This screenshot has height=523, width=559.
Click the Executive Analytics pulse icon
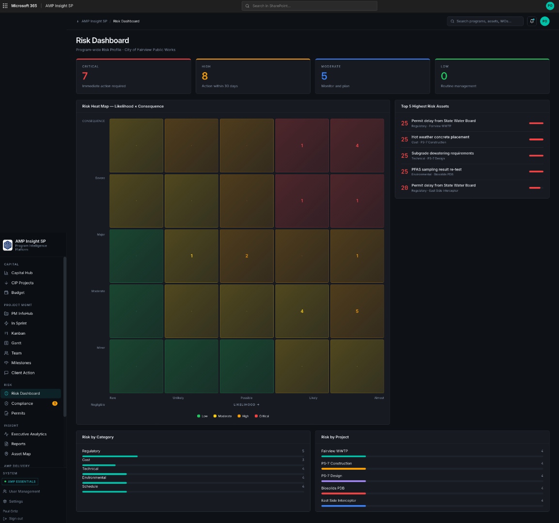pyautogui.click(x=6, y=434)
